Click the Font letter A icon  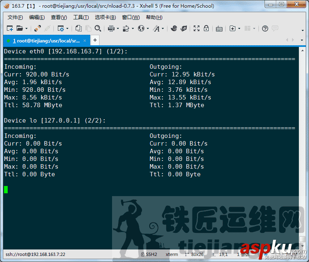point(157,29)
